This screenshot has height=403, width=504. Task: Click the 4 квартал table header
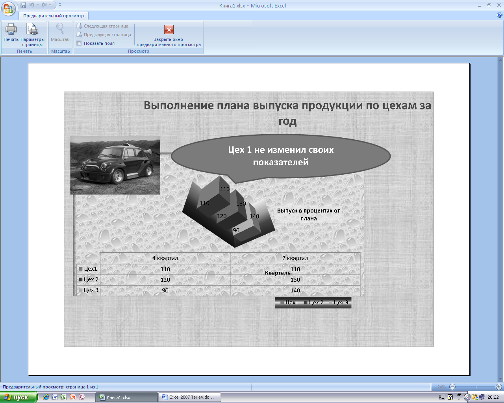pyautogui.click(x=165, y=258)
